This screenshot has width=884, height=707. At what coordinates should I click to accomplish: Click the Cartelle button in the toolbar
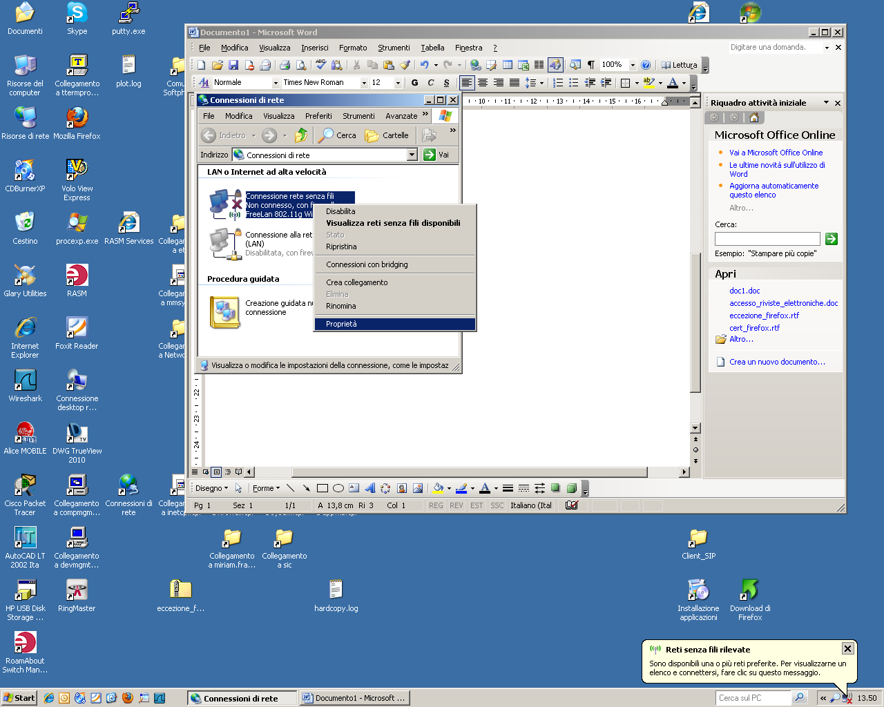(x=387, y=135)
